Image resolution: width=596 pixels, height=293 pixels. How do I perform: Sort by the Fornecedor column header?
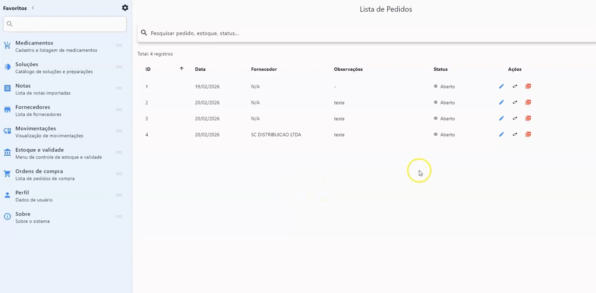264,69
